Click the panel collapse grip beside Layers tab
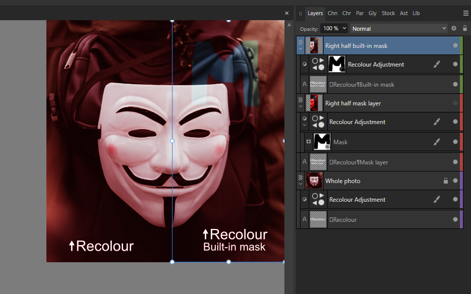This screenshot has width=471, height=294. 301,14
